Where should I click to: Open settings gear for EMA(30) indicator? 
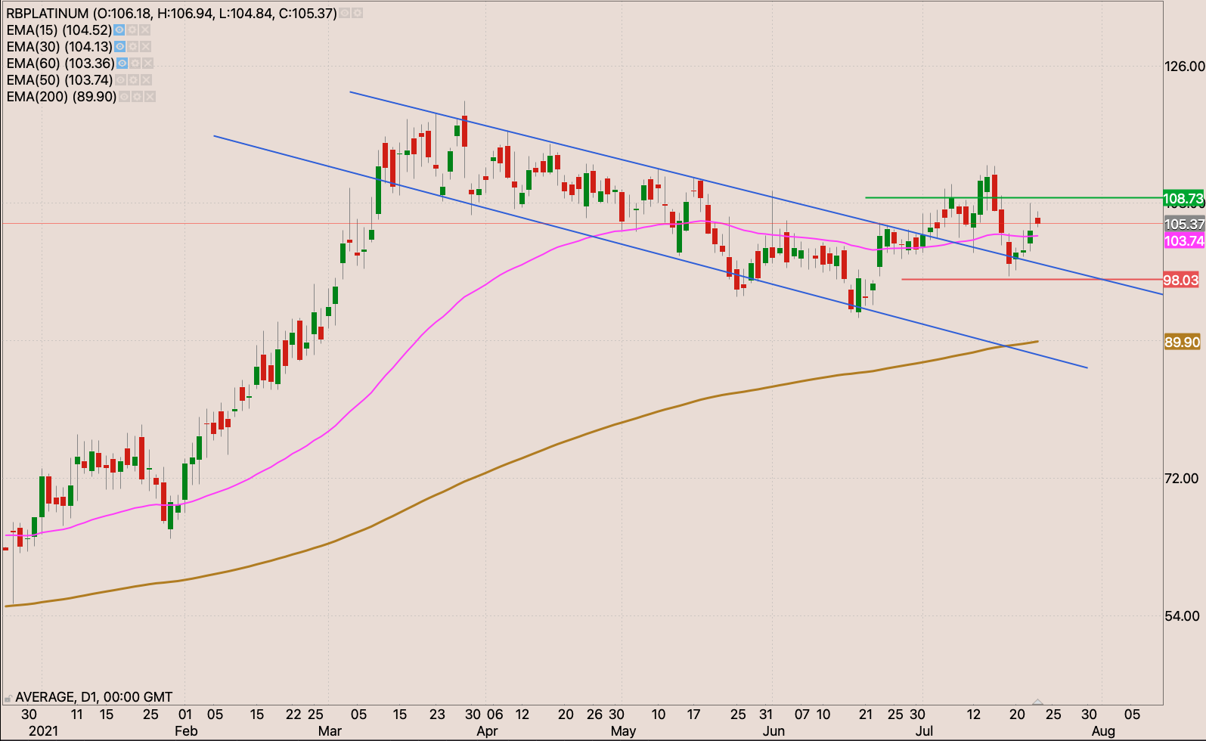coord(132,47)
